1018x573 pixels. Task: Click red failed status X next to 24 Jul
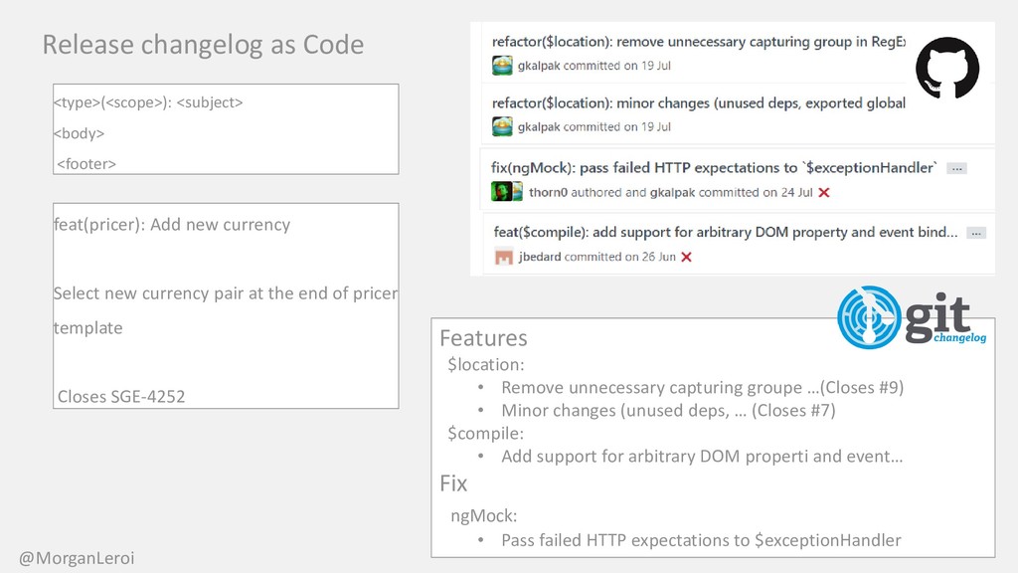[x=824, y=192]
